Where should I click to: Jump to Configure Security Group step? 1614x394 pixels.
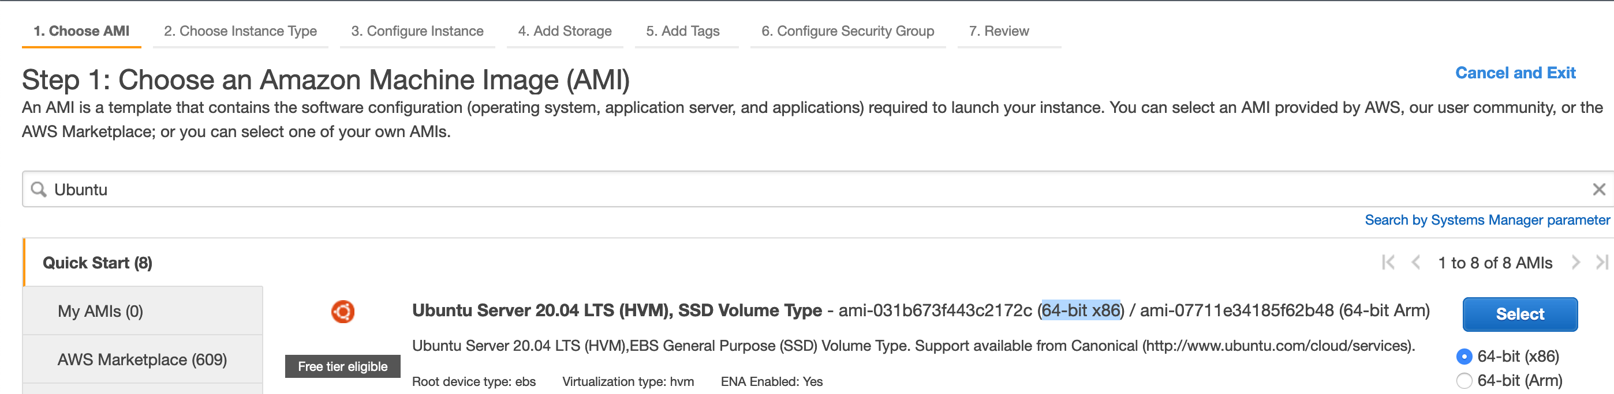pos(847,31)
